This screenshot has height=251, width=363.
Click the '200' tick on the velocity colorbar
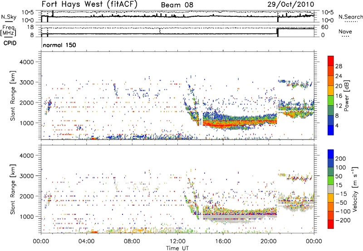(x=341, y=159)
